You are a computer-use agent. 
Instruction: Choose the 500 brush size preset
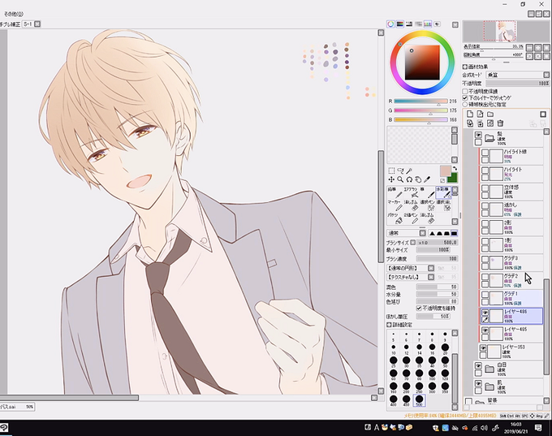coord(419,400)
